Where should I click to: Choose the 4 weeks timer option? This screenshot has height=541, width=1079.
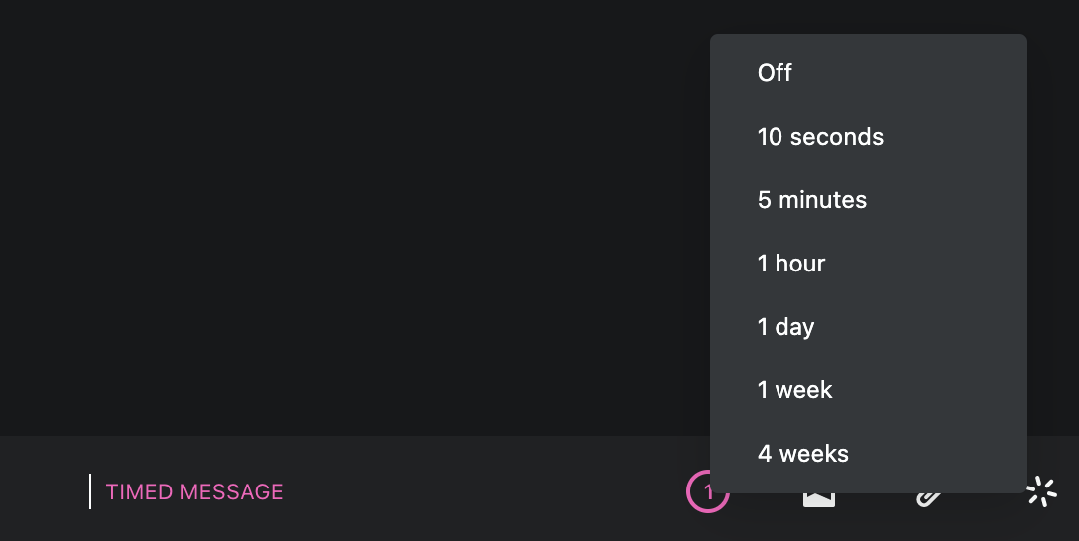(802, 454)
